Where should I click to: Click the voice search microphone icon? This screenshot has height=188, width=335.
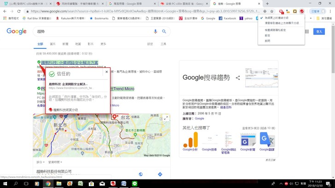(x=156, y=31)
